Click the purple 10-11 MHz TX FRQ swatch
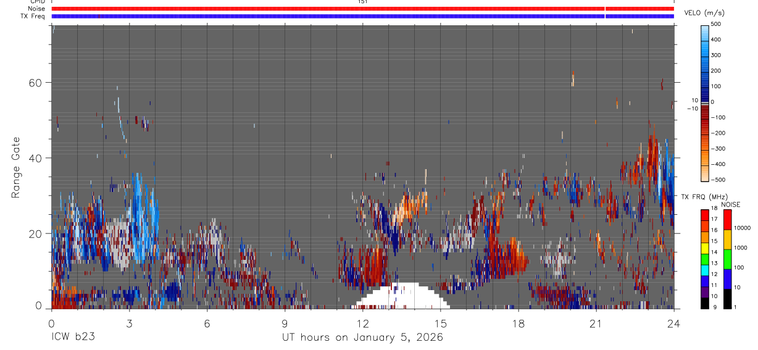758x350 pixels. (x=704, y=292)
